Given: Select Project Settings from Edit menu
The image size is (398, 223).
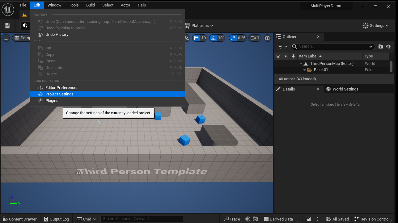Looking at the screenshot, I should [61, 94].
